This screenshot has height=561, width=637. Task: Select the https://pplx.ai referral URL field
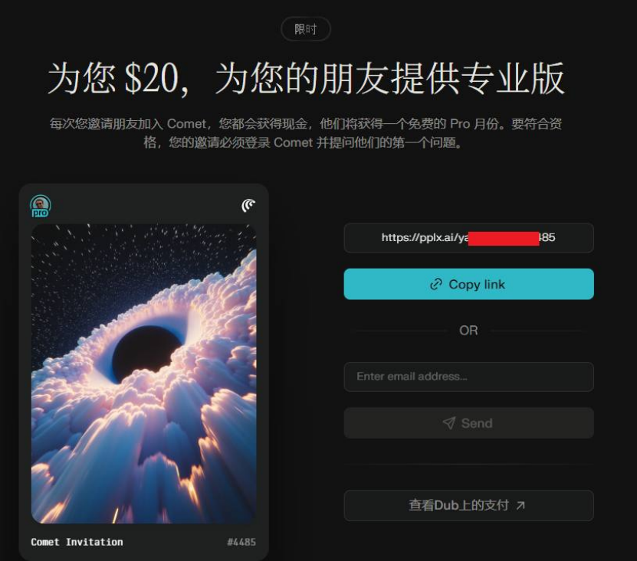coord(469,238)
